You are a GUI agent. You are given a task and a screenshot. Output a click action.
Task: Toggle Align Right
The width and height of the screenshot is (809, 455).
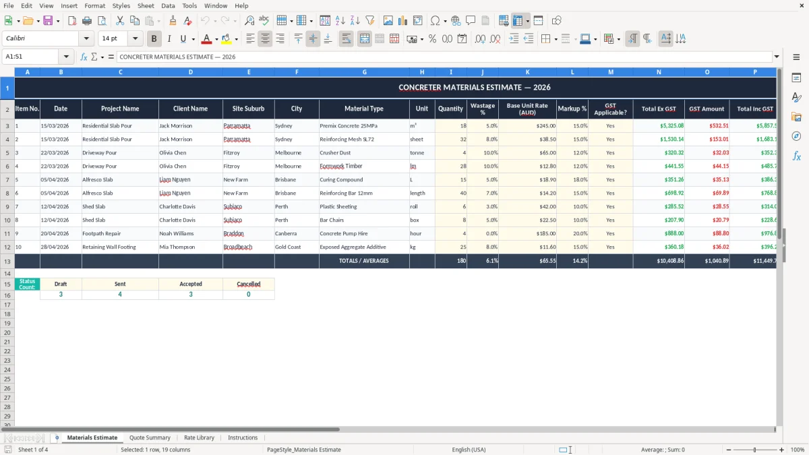280,39
